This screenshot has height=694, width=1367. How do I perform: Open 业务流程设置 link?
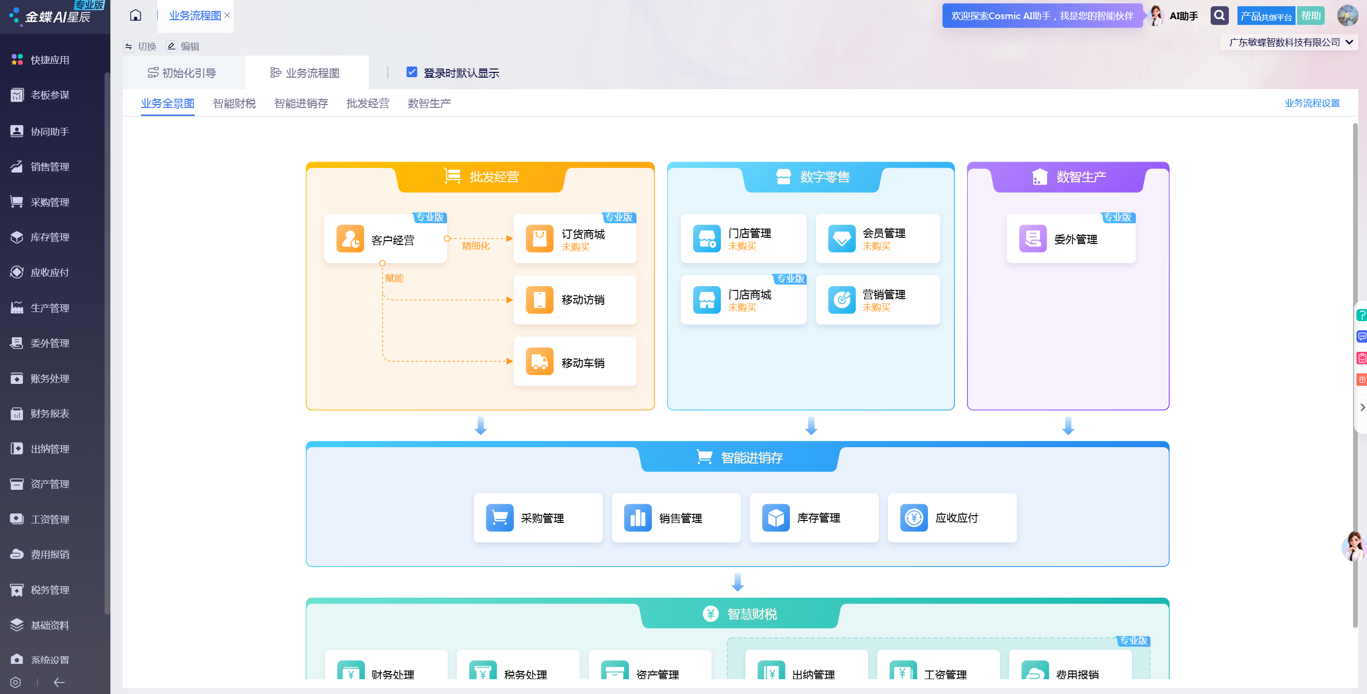pos(1312,103)
